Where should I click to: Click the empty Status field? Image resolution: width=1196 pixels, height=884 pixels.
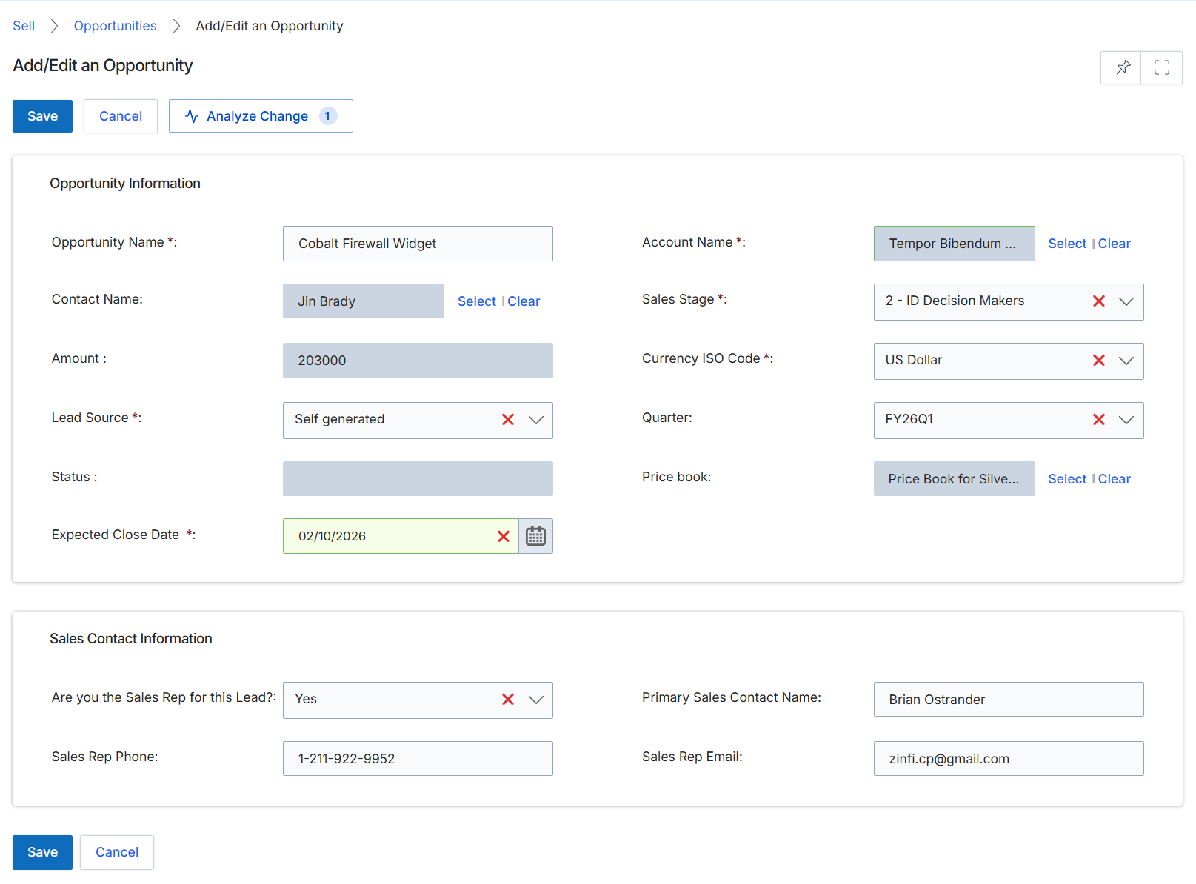coord(418,478)
